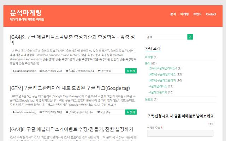
Task: Select the 분석 (62) sidebar category
Action: coord(148,63)
